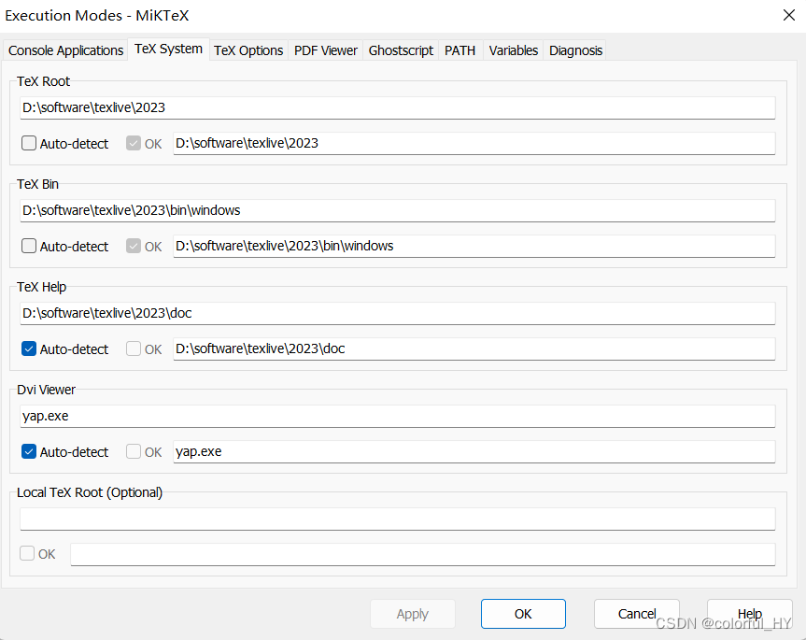The height and width of the screenshot is (640, 806).
Task: Click the Cancel button
Action: pos(636,614)
